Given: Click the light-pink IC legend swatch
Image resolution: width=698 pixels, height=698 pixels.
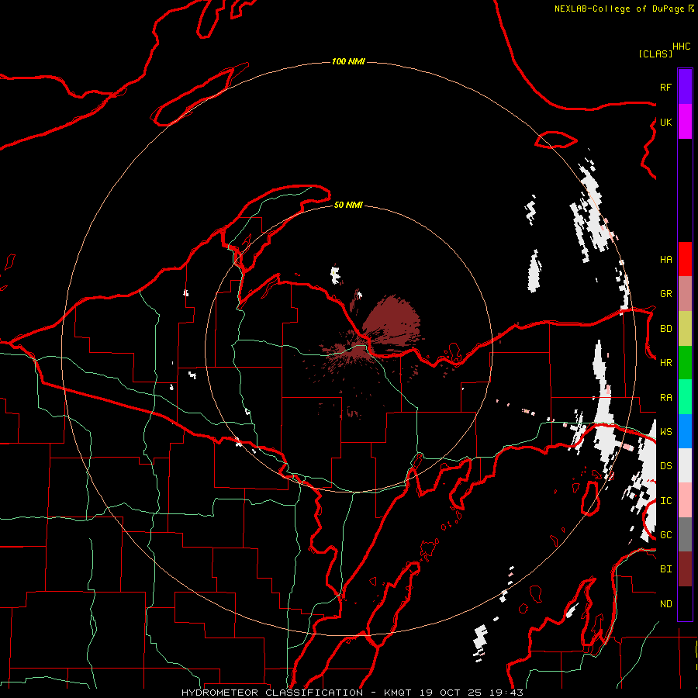Looking at the screenshot, I should [685, 500].
